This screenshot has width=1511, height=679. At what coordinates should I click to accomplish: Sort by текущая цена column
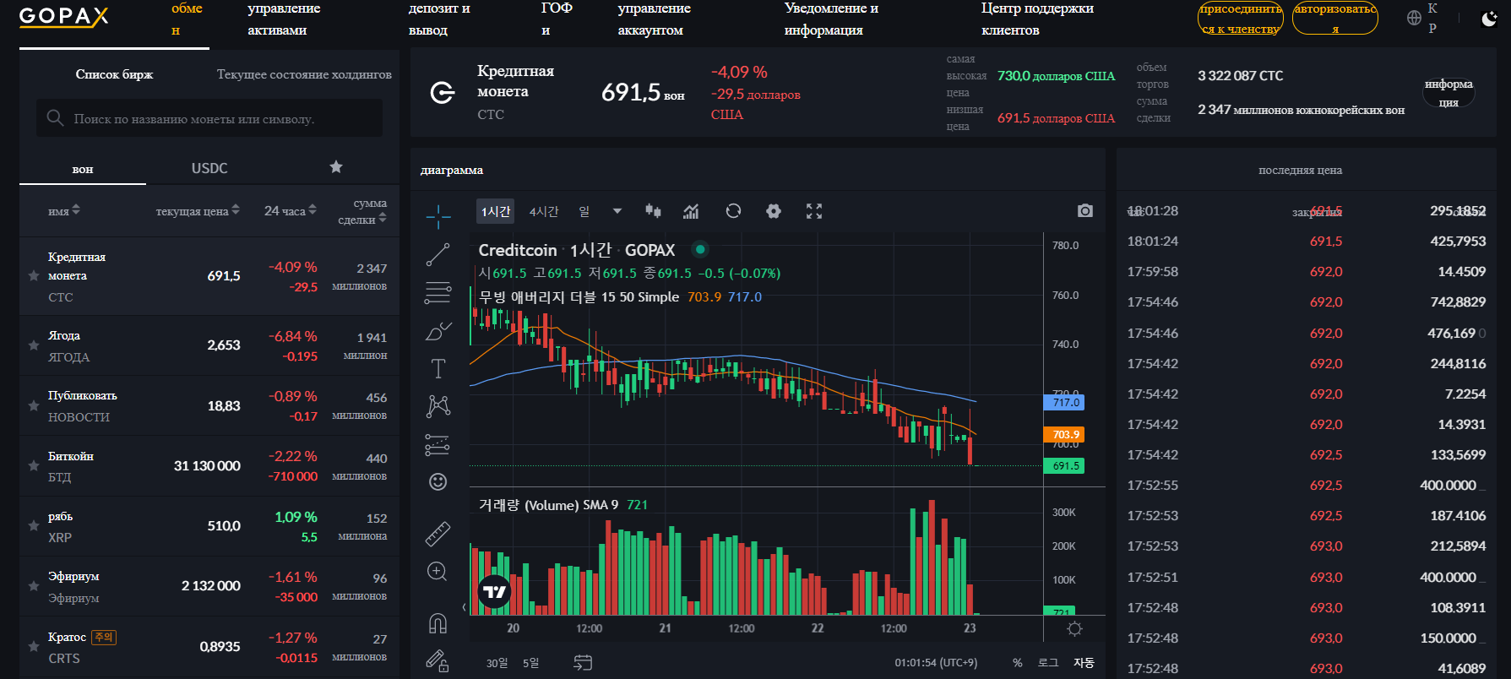click(x=198, y=210)
